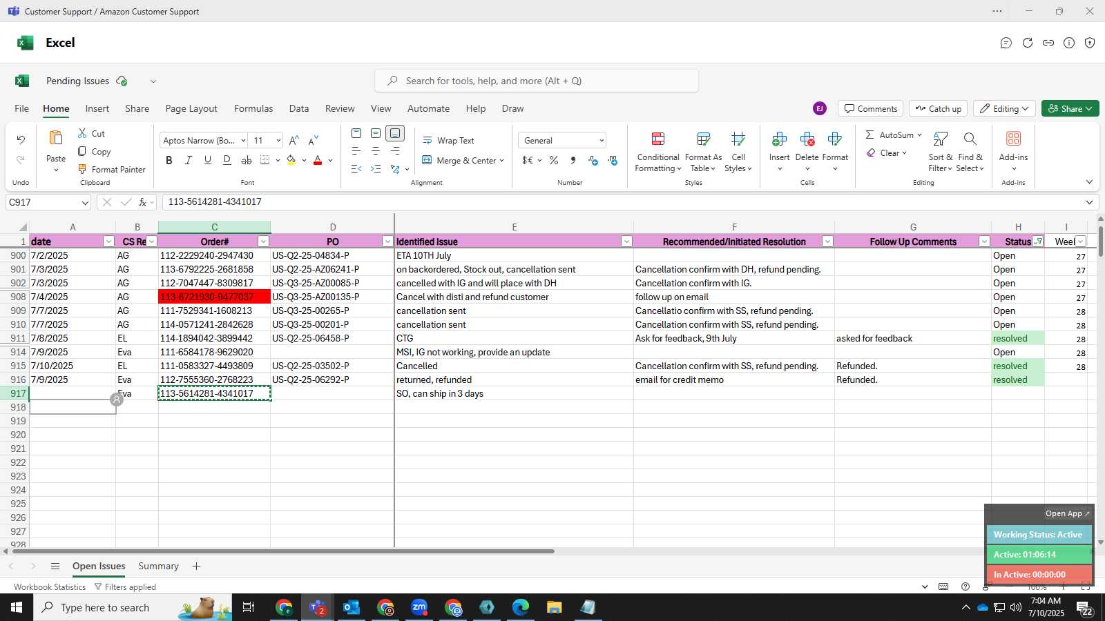The width and height of the screenshot is (1105, 621).
Task: Open Conditional Formatting
Action: [x=658, y=152]
